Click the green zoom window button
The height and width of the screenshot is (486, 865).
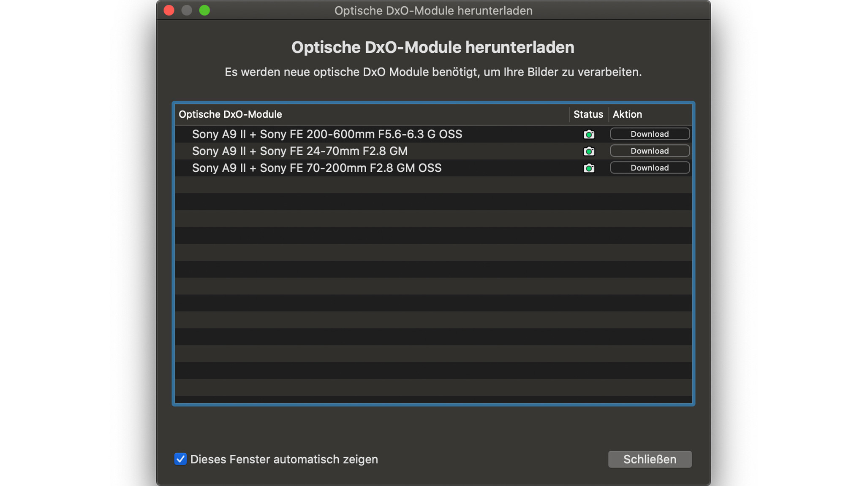click(x=204, y=10)
